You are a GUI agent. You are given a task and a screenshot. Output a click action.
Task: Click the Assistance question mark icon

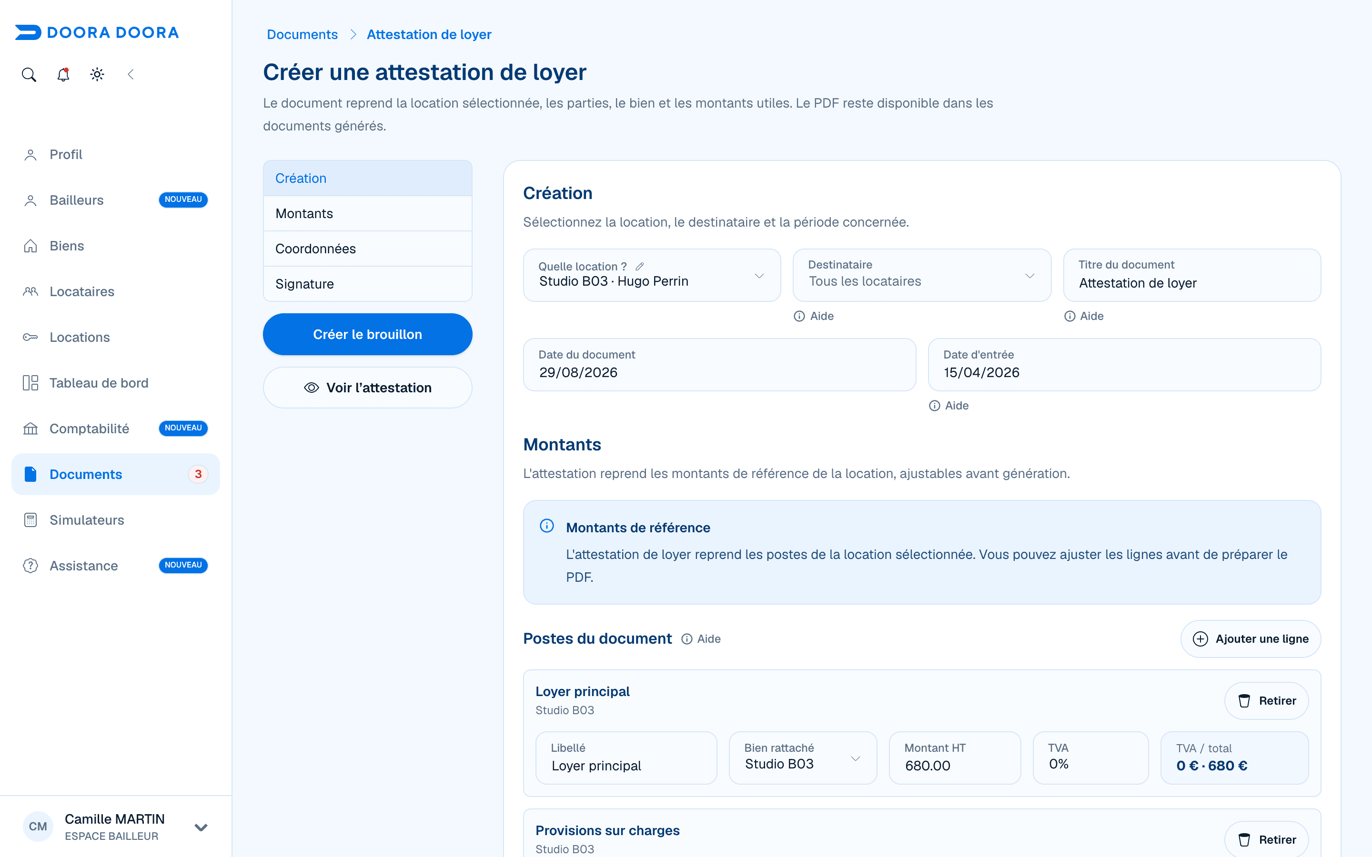coord(30,566)
